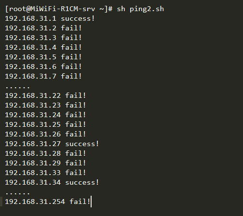This screenshot has width=243, height=216.
Task: Click the 192.168.31.25 fail line
Action: [45, 124]
